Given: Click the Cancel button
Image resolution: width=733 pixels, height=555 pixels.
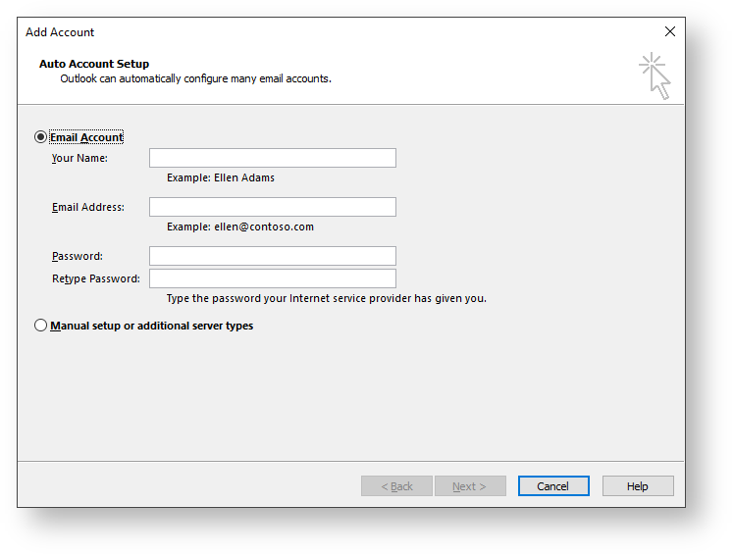Looking at the screenshot, I should click(553, 485).
